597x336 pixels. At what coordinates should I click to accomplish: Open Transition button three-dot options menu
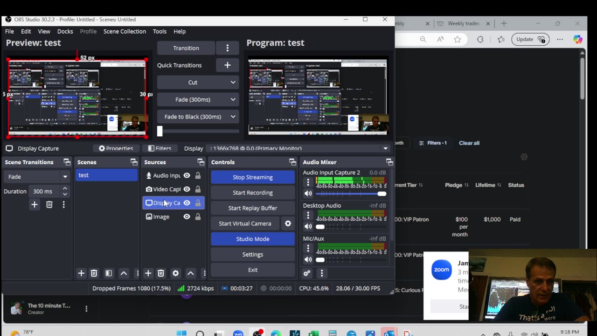click(228, 48)
